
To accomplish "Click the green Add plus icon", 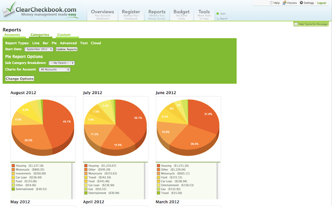I will (x=217, y=14).
